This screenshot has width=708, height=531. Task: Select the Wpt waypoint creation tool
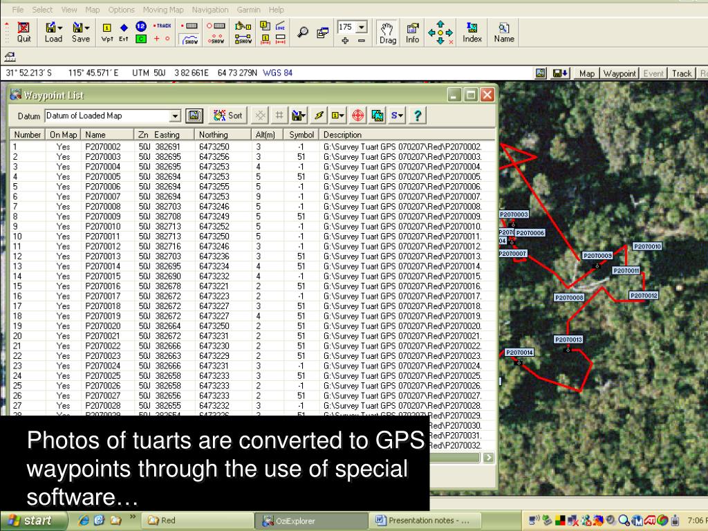(106, 31)
